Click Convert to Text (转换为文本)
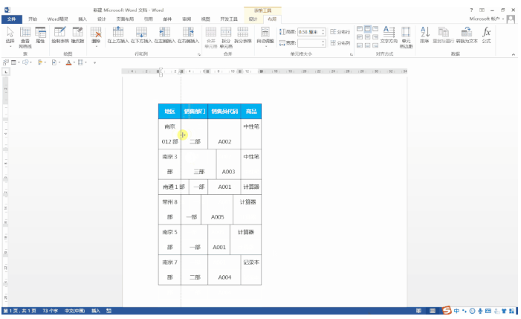Viewport: 521px width, 319px height. (x=467, y=35)
